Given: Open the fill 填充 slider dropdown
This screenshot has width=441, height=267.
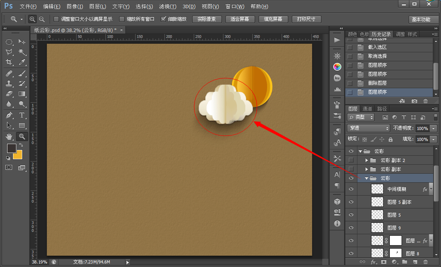Looking at the screenshot, I should click(434, 139).
